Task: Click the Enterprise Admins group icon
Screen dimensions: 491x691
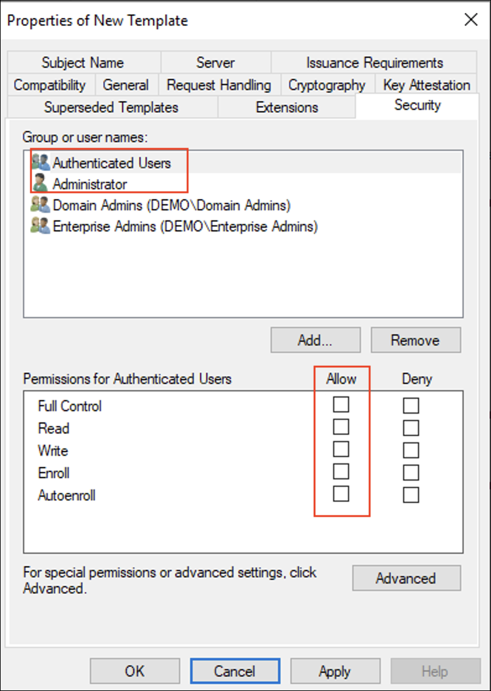Action: point(40,226)
